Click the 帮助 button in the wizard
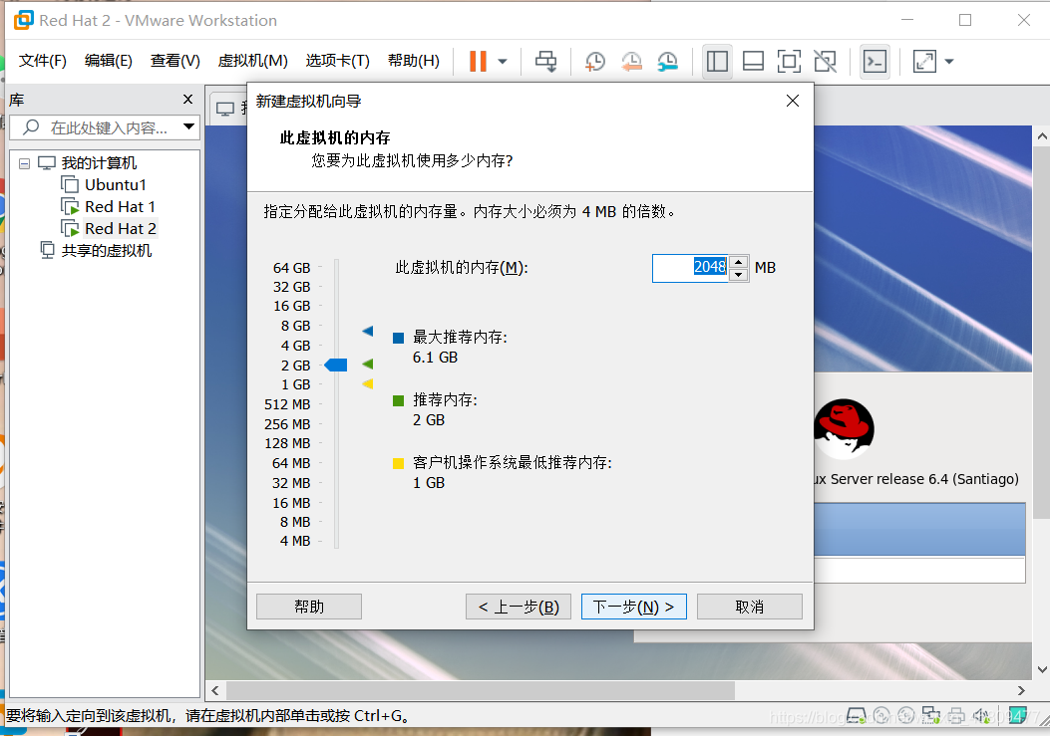The height and width of the screenshot is (736, 1050). [x=309, y=607]
